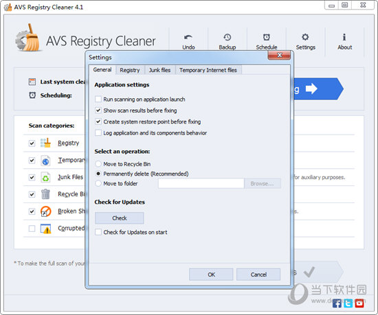Select Move to Recycle Bin option
The height and width of the screenshot is (315, 378).
(98, 164)
